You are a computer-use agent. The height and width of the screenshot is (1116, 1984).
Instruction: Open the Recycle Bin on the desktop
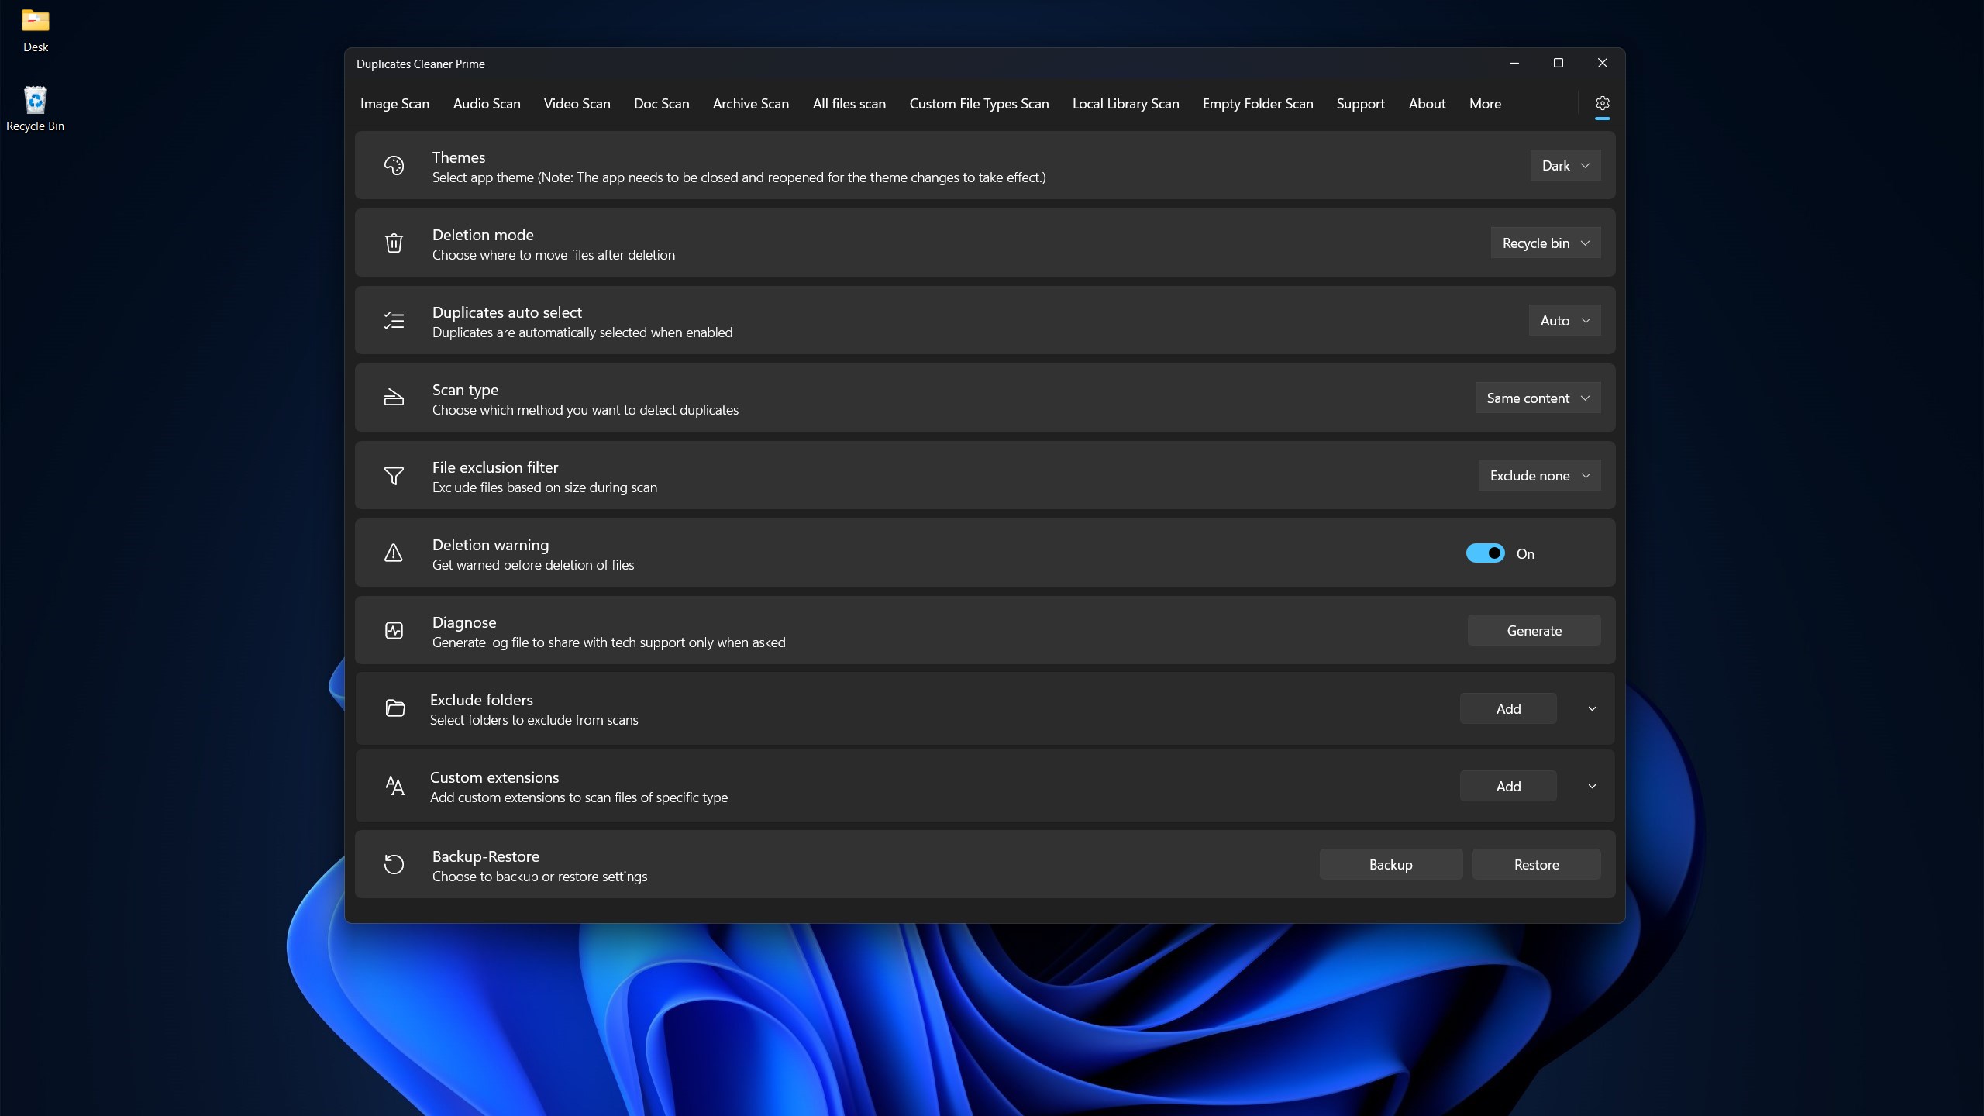35,101
